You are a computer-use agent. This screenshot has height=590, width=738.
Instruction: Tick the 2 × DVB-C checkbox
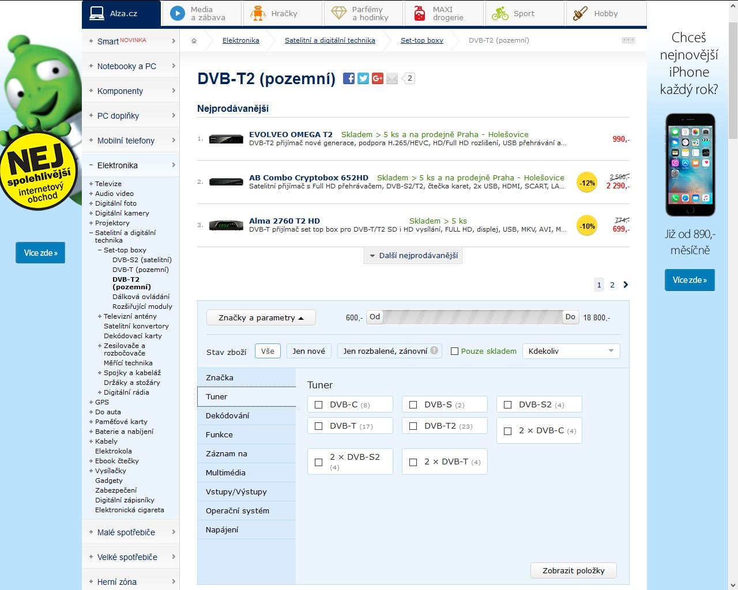click(x=508, y=430)
